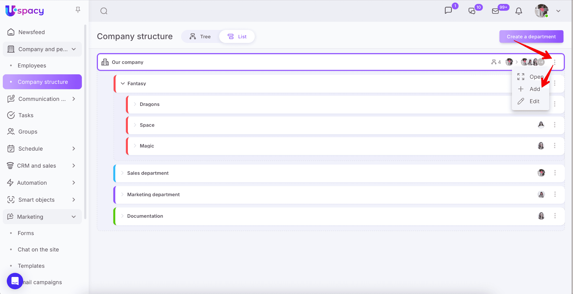This screenshot has width=573, height=294.
Task: Collapse the Fantasy department
Action: point(123,84)
